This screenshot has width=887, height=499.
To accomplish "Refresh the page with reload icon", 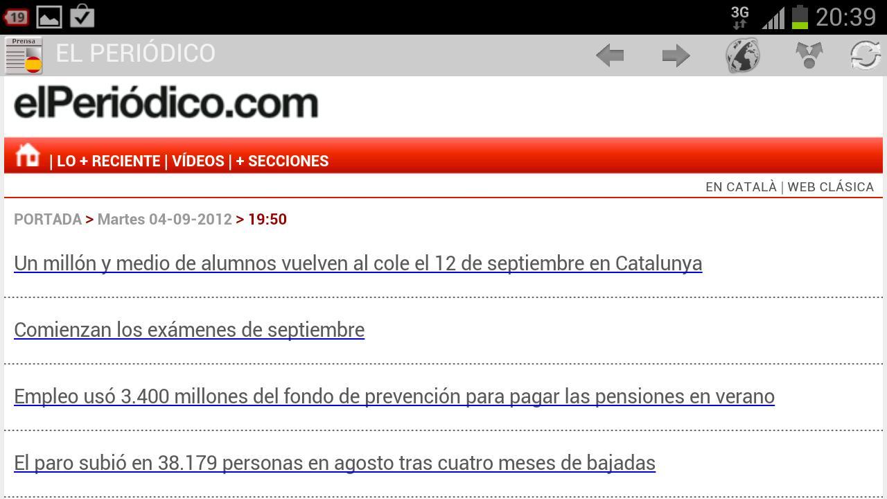I will 866,55.
